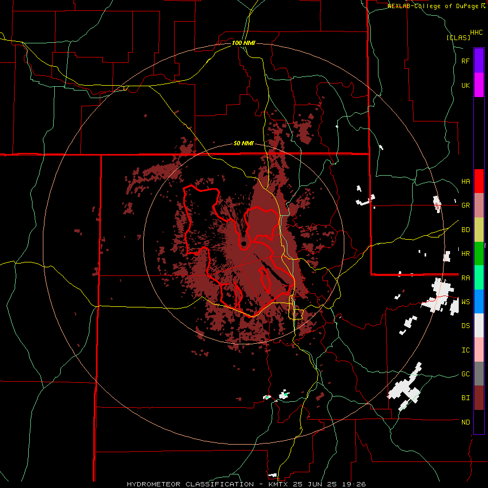The width and height of the screenshot is (488, 488).
Task: Click the GC legend label
Action: pyautogui.click(x=465, y=374)
